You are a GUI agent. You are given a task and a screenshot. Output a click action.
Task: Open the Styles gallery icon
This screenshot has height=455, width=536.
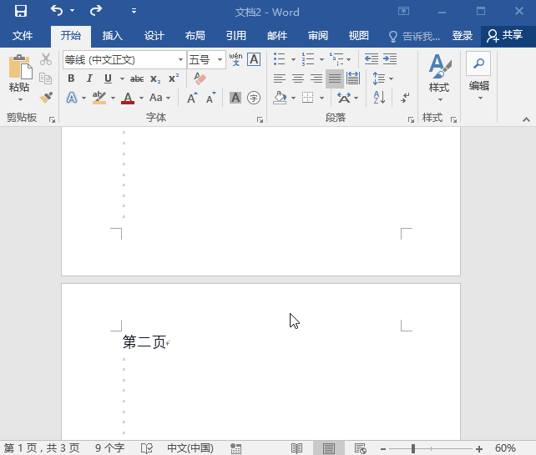click(440, 66)
